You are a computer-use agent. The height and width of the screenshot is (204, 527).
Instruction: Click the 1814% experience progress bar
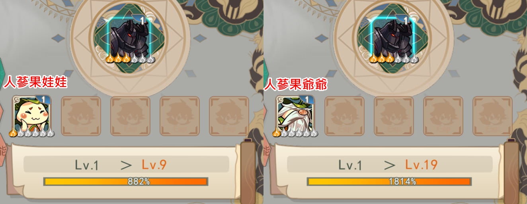389,181
